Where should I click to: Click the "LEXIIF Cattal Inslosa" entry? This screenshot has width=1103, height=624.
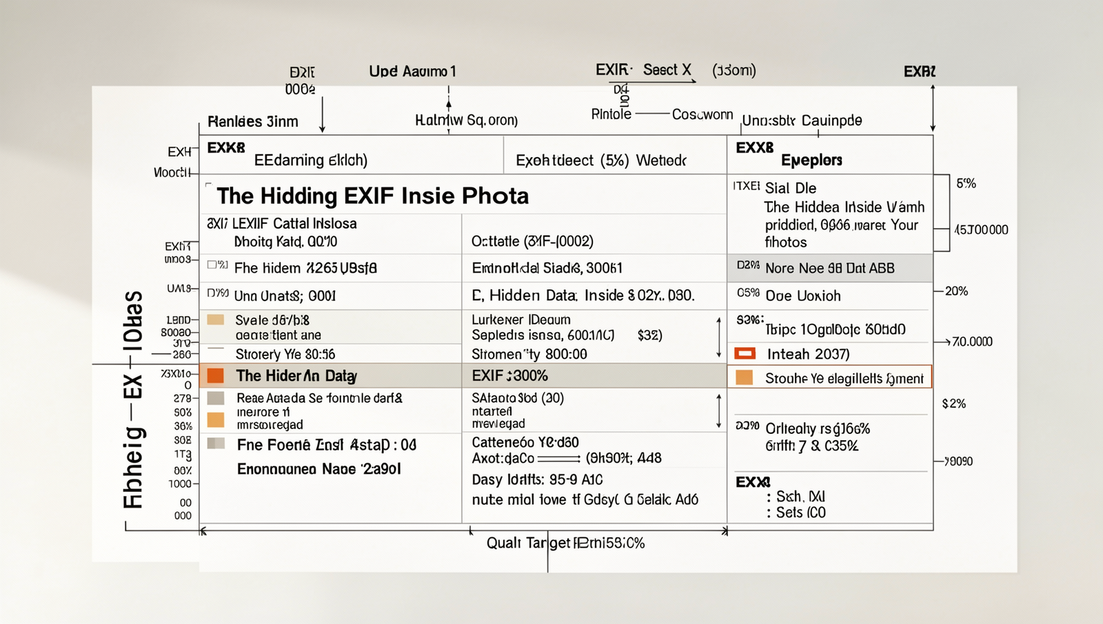coord(294,223)
